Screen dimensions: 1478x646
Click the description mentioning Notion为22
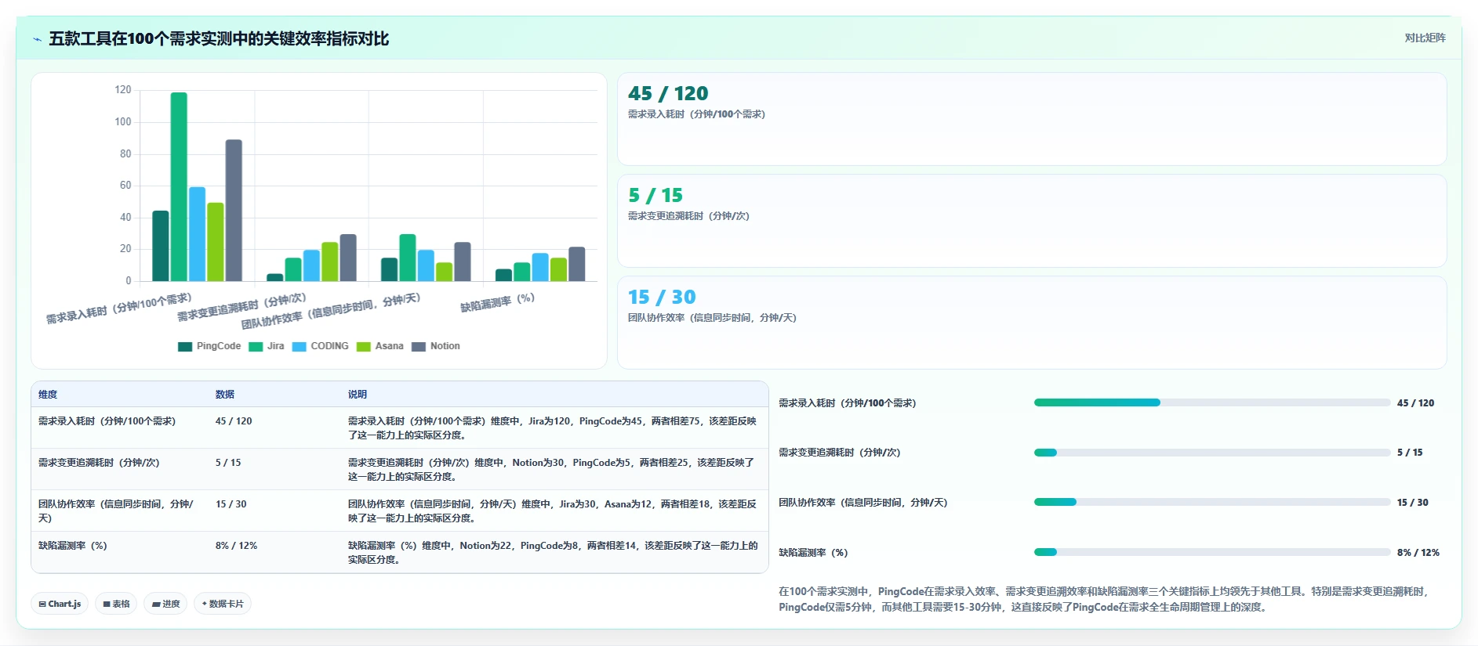553,553
